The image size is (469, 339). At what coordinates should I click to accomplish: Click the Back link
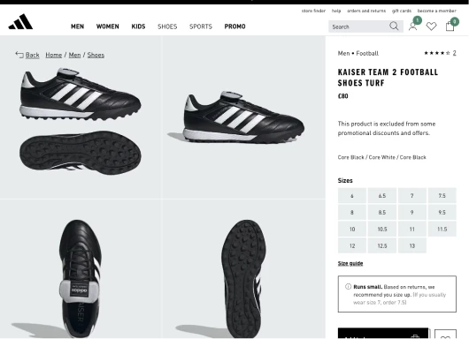coord(33,55)
